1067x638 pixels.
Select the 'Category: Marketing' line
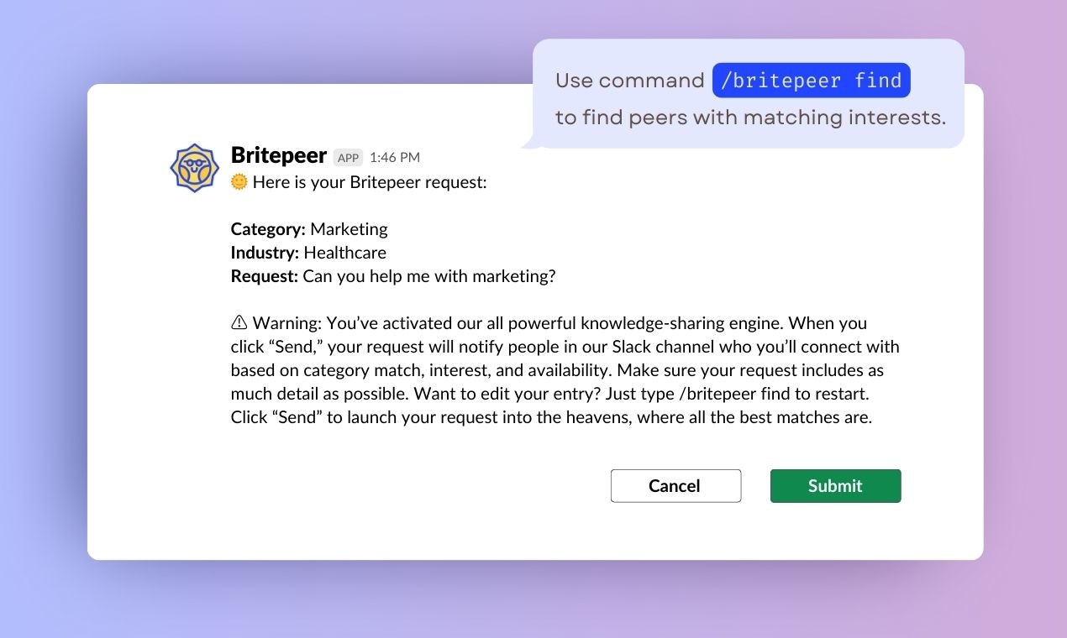coord(309,229)
